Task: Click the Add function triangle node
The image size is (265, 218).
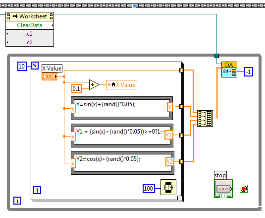Action: pyautogui.click(x=94, y=84)
